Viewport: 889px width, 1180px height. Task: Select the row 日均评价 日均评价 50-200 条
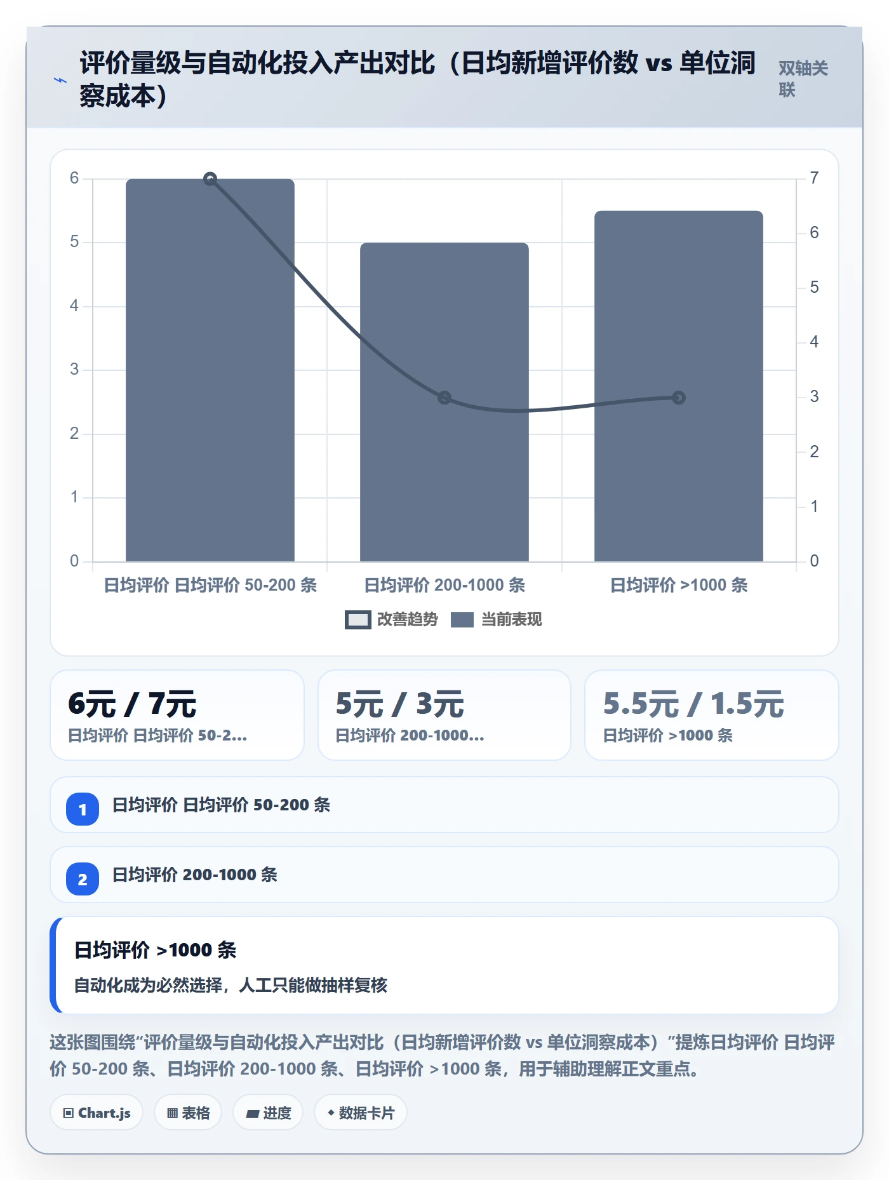[444, 805]
